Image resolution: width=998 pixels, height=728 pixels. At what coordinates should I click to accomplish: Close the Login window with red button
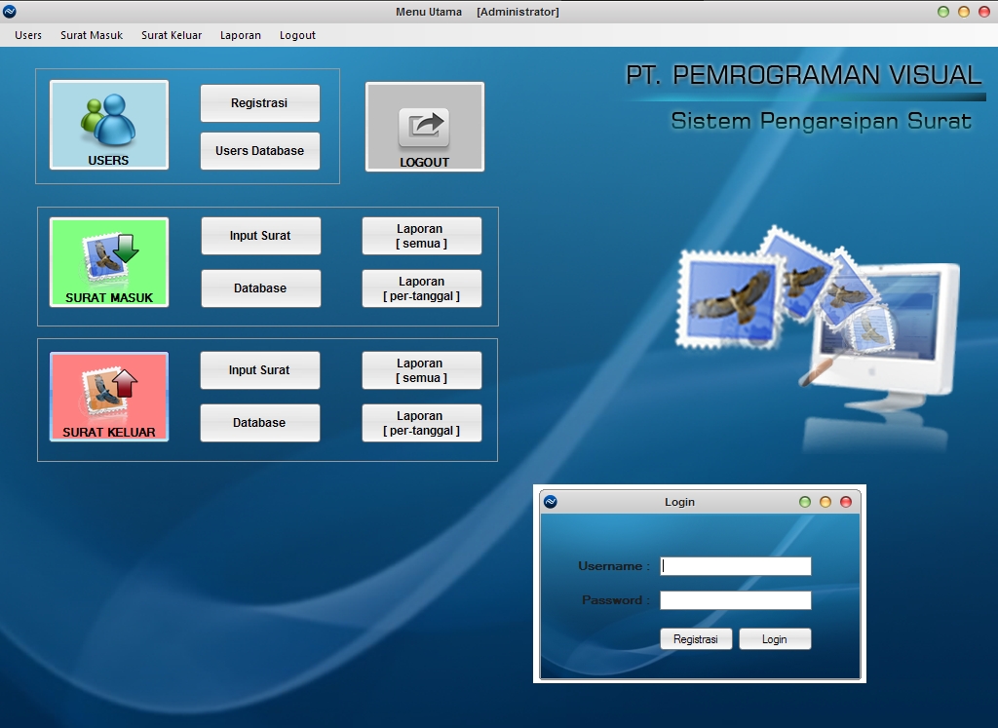pos(846,502)
